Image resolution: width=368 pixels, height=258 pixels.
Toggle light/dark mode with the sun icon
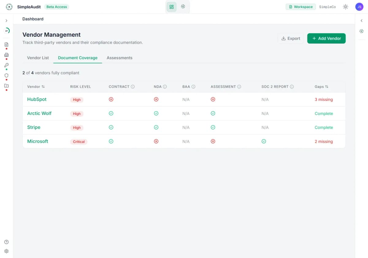coord(346,6)
